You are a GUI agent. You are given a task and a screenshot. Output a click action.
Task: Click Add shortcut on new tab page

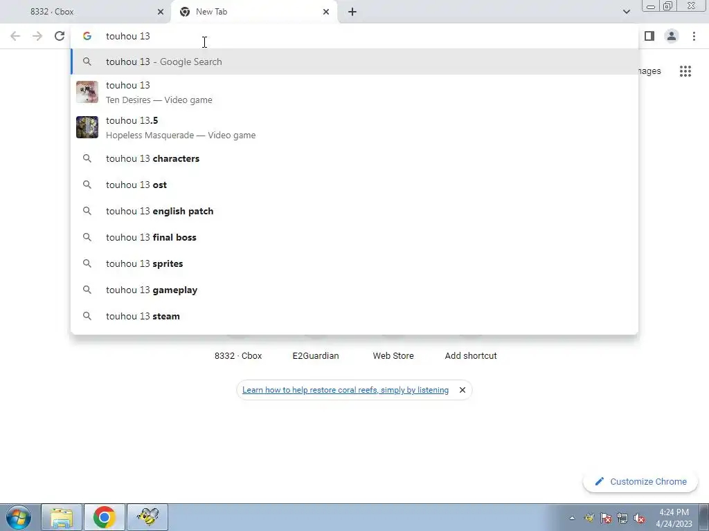pos(471,355)
